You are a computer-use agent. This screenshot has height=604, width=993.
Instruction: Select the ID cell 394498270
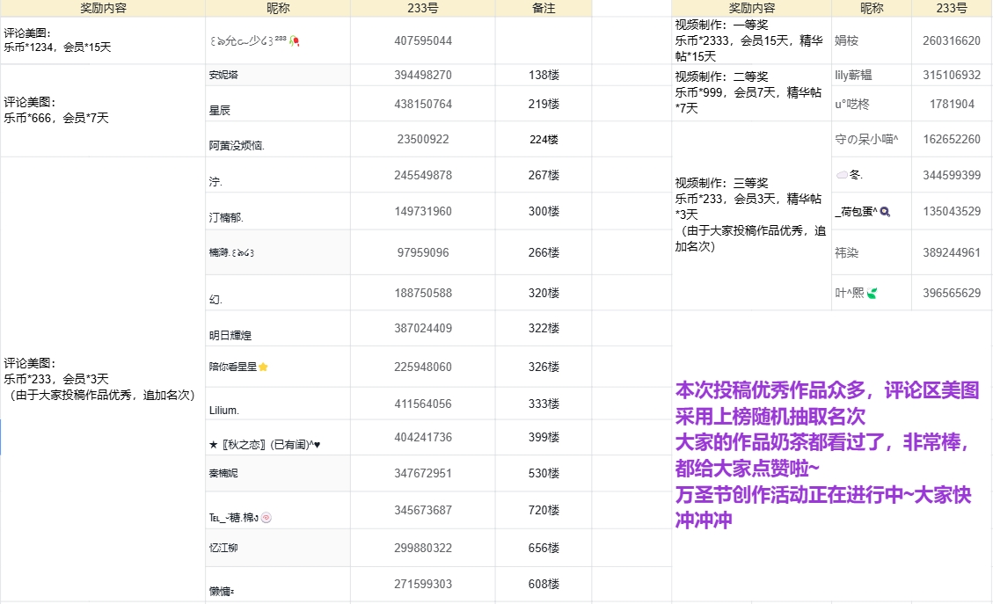point(423,75)
